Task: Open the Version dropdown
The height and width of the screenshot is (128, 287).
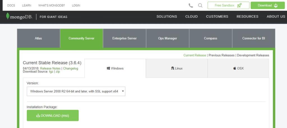Action: pyautogui.click(x=76, y=91)
